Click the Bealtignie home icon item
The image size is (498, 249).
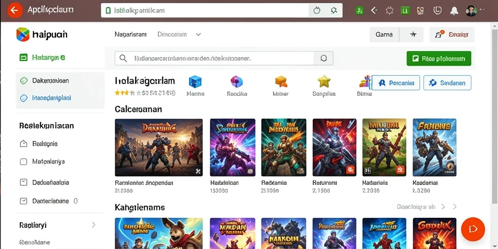23,144
